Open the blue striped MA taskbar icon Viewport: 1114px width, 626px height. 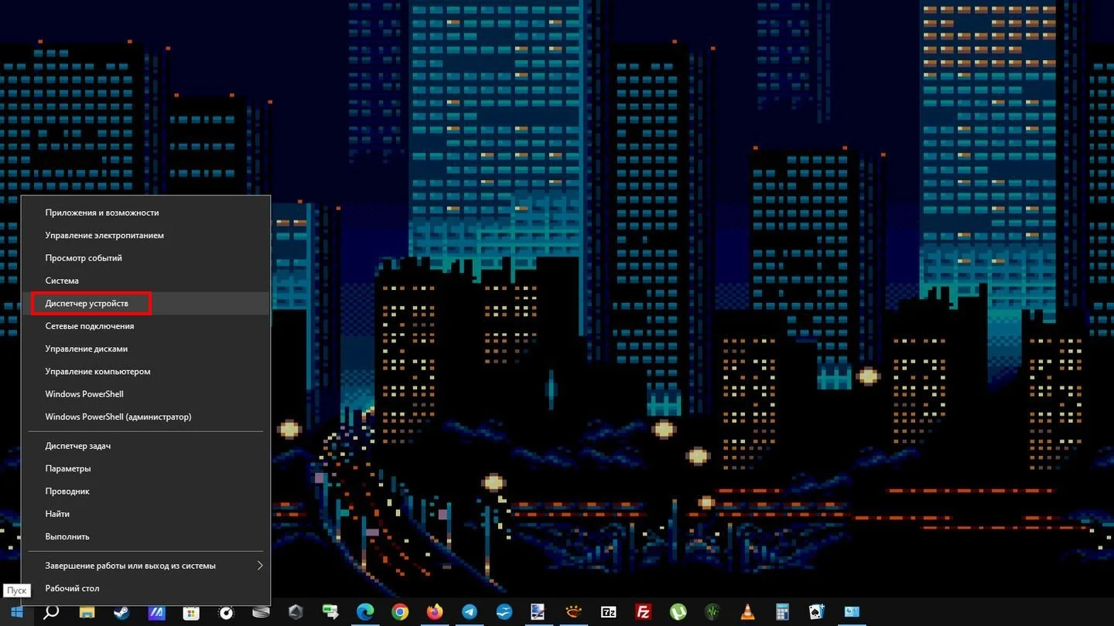point(156,612)
